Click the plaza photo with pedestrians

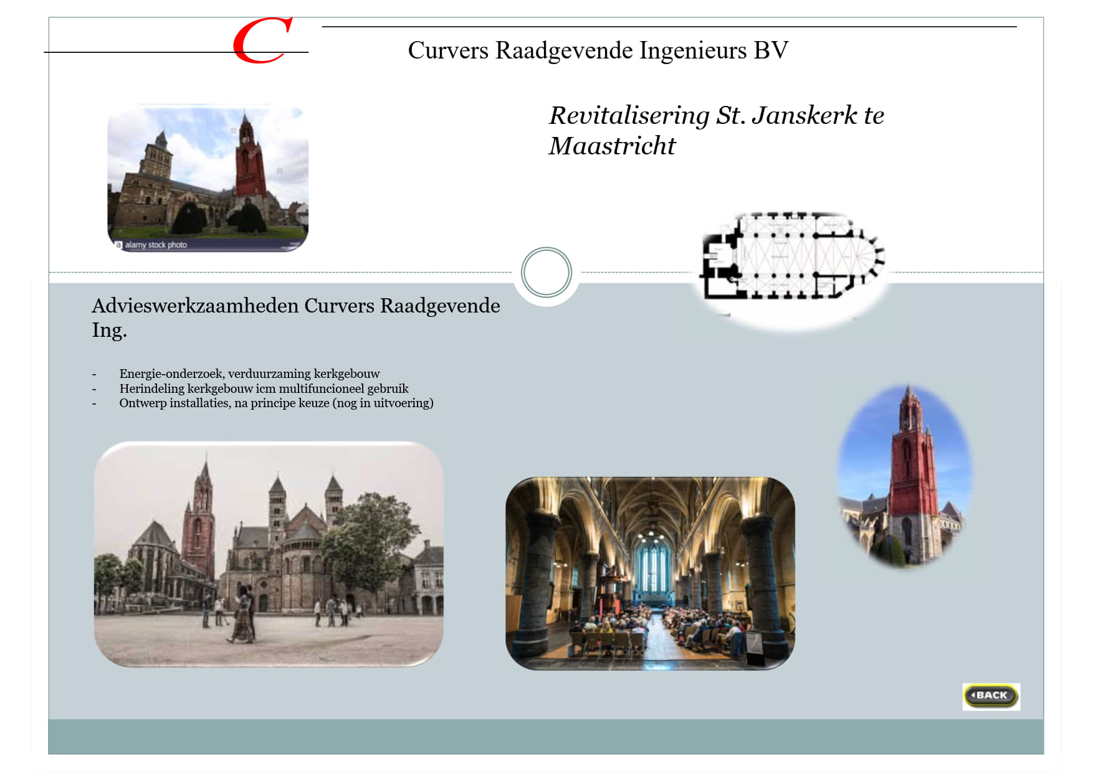click(269, 554)
